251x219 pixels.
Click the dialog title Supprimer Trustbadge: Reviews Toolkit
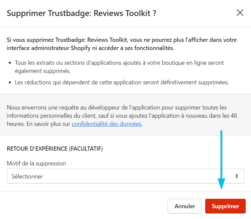[x=81, y=13]
